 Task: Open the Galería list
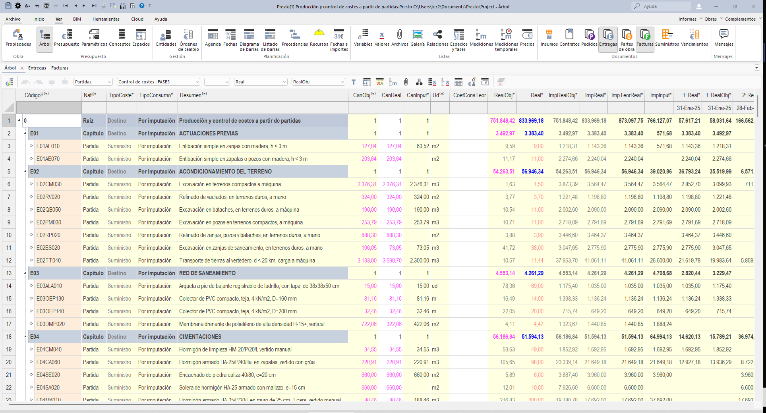coord(417,39)
